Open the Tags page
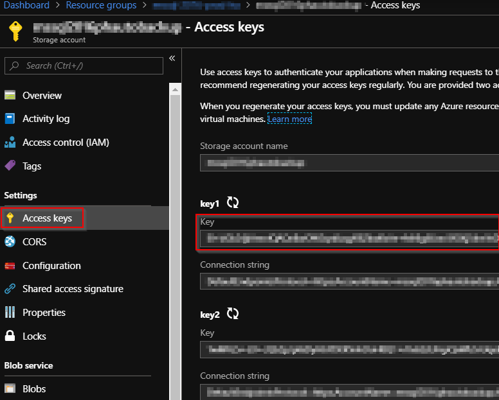The width and height of the screenshot is (499, 400). pos(32,166)
